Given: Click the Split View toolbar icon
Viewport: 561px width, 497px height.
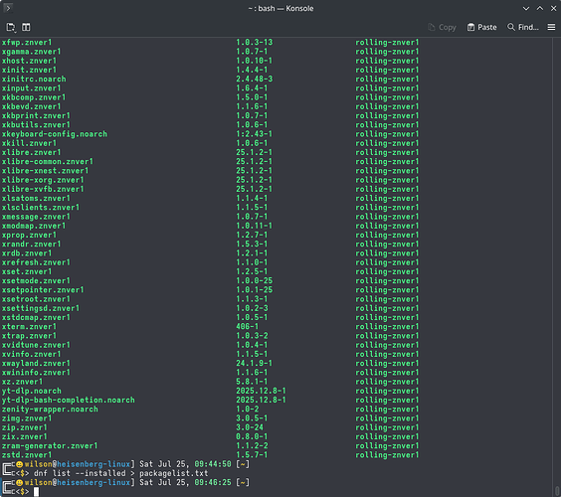Looking at the screenshot, I should point(26,27).
